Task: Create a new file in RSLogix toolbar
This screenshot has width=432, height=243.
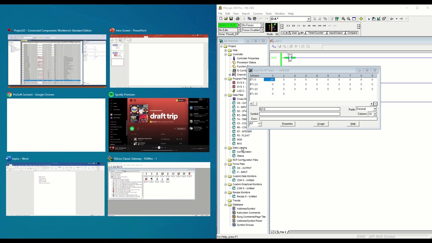Action: click(x=221, y=19)
